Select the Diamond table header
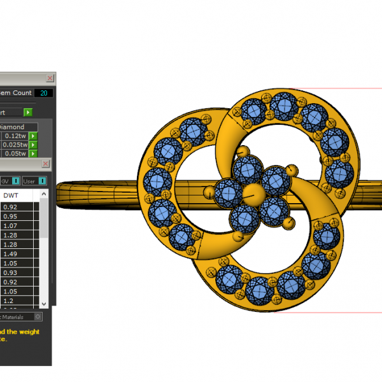382x382 pixels. [13, 127]
